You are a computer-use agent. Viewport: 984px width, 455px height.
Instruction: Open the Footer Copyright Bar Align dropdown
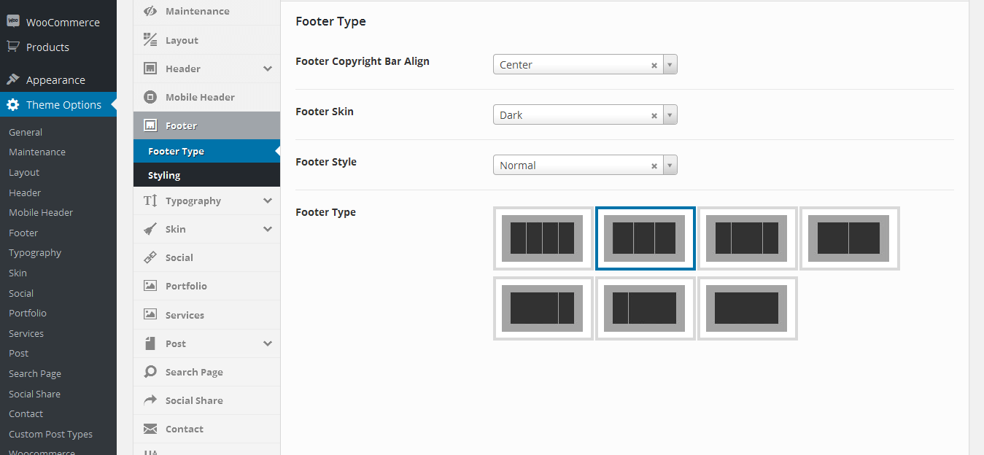(670, 65)
